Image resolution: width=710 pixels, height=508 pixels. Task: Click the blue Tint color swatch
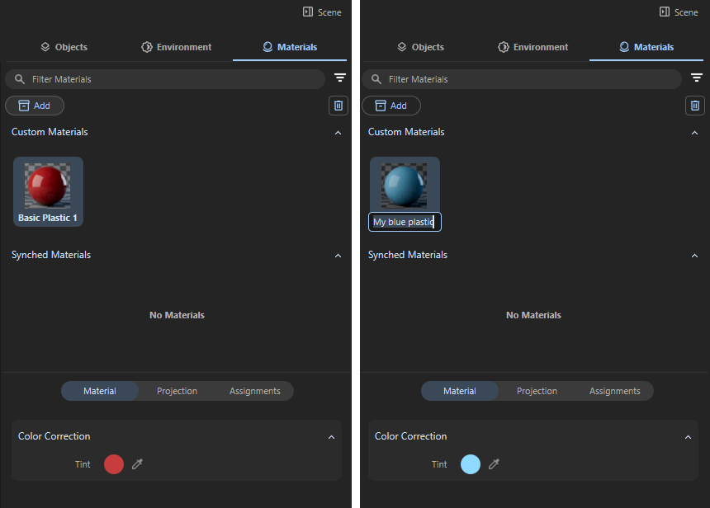point(469,464)
